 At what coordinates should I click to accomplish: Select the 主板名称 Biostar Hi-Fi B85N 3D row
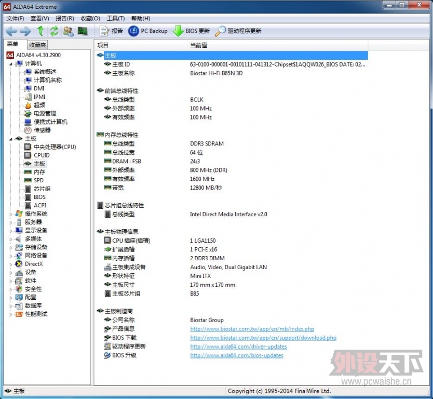pyautogui.click(x=232, y=73)
